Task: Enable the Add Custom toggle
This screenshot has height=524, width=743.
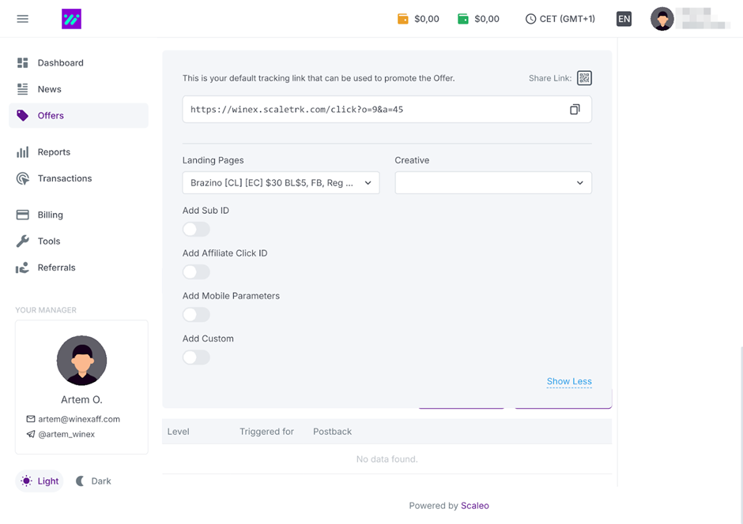Action: (x=196, y=357)
